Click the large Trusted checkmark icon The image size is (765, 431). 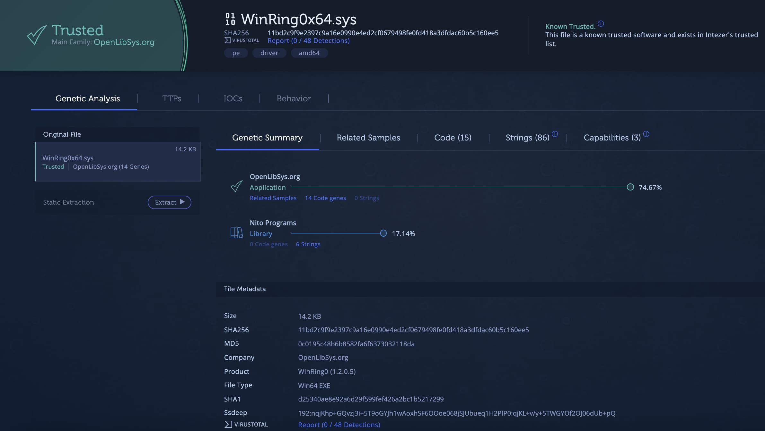click(x=37, y=35)
